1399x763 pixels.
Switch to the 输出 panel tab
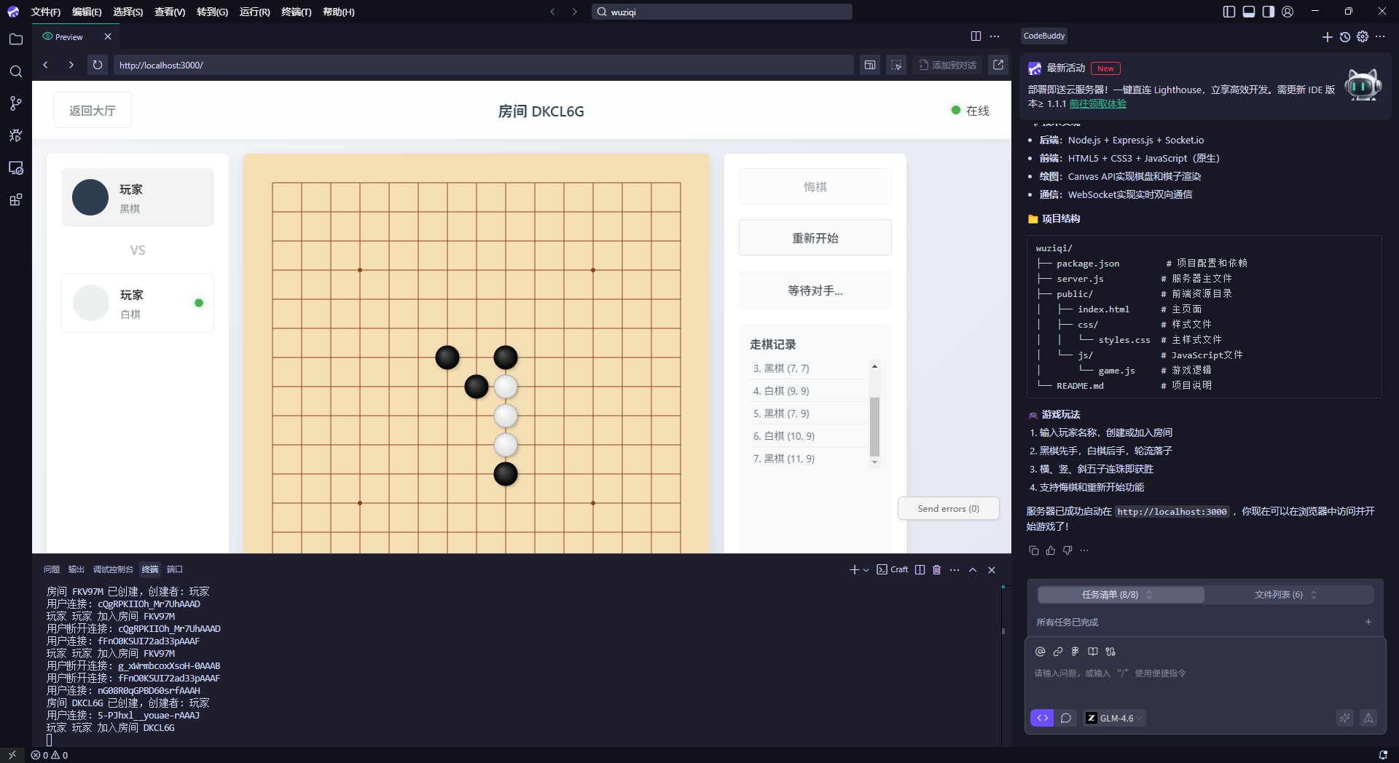coord(76,569)
